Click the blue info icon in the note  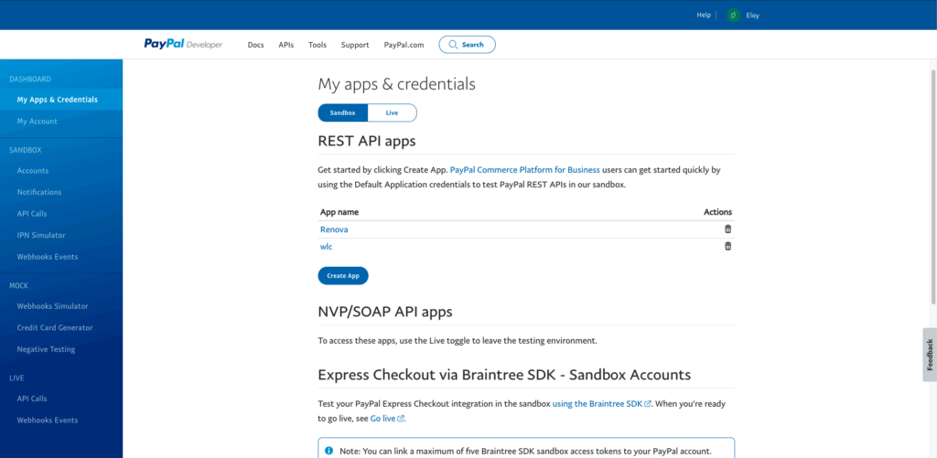click(328, 451)
